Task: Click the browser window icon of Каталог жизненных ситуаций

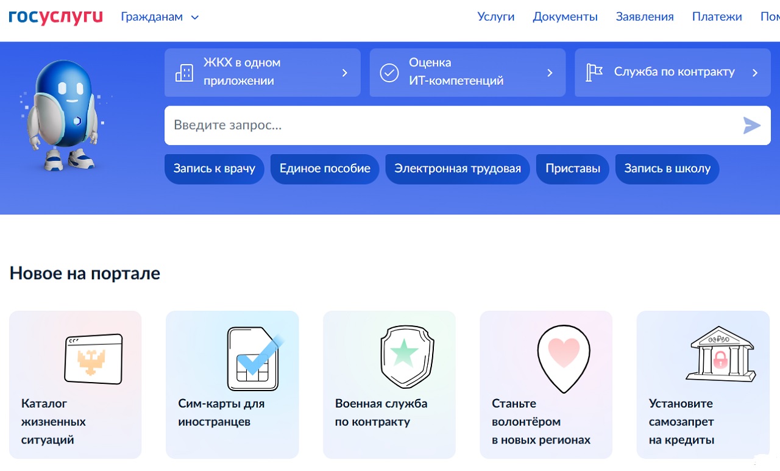Action: click(x=94, y=359)
